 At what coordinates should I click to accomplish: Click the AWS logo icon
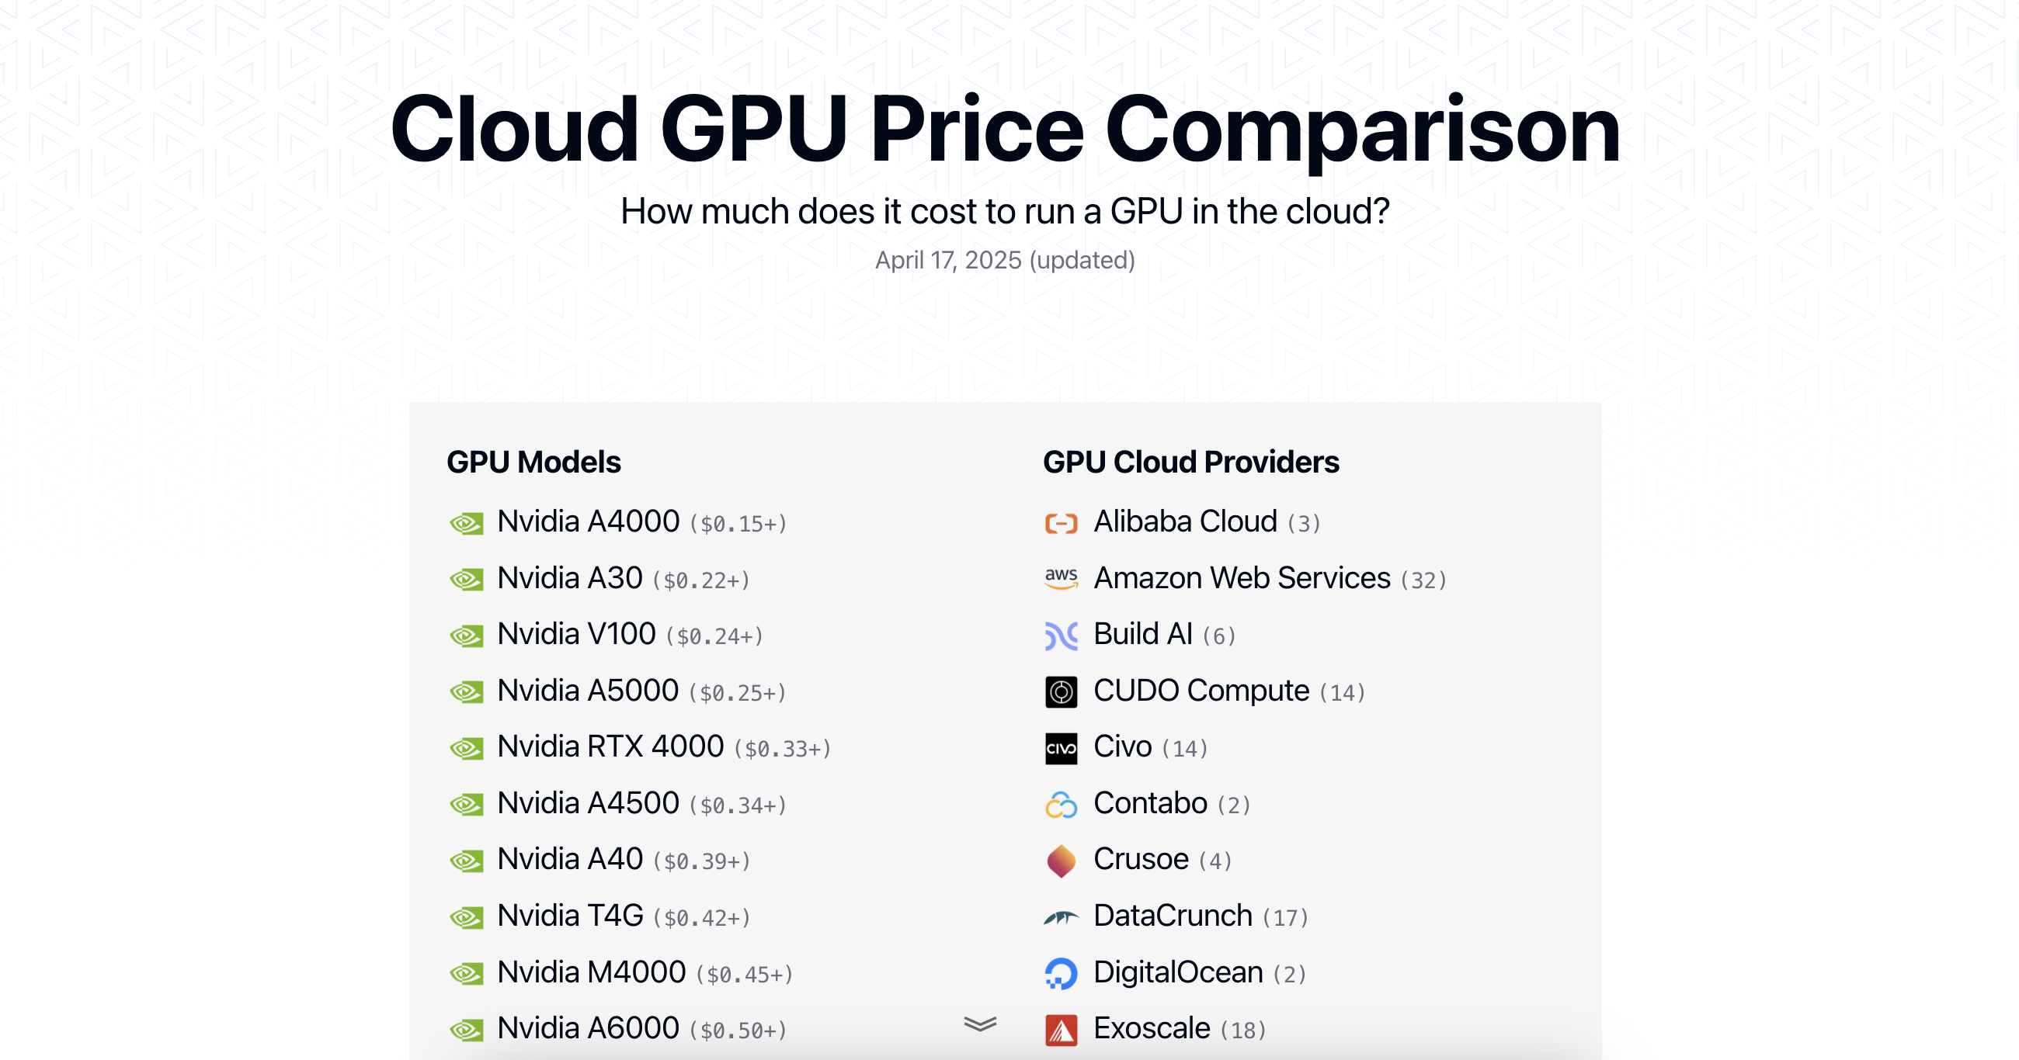[1062, 579]
